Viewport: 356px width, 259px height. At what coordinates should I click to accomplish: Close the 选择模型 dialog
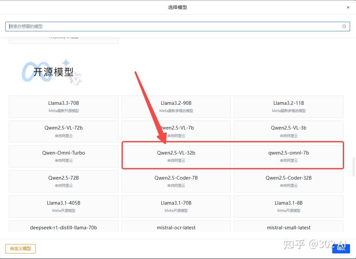[348, 7]
